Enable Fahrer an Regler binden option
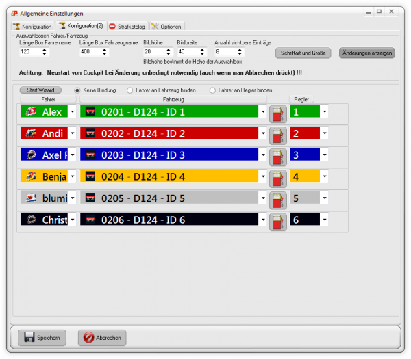Screen dimensions: 411x359 (213, 90)
